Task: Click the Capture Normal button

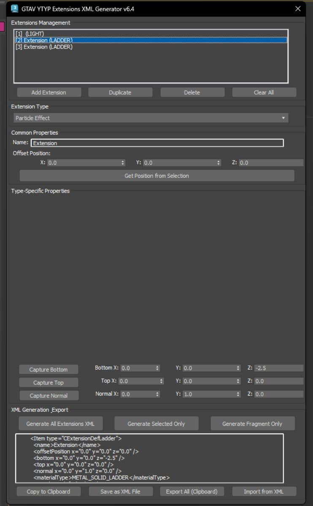Action: point(49,396)
